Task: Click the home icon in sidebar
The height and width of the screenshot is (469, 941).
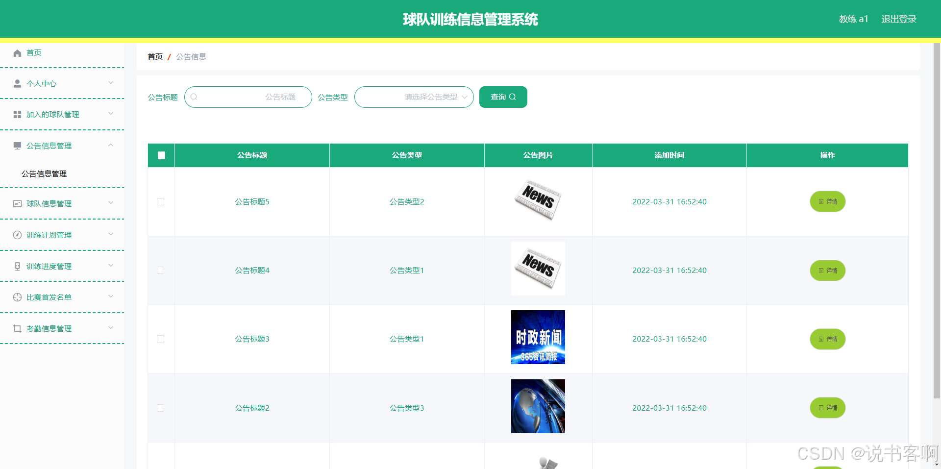Action: (x=17, y=53)
